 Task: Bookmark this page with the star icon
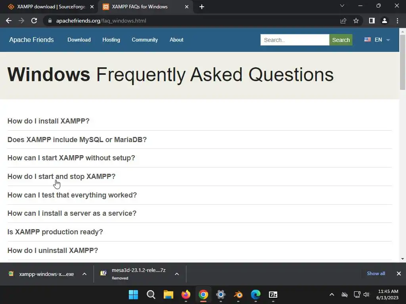356,21
